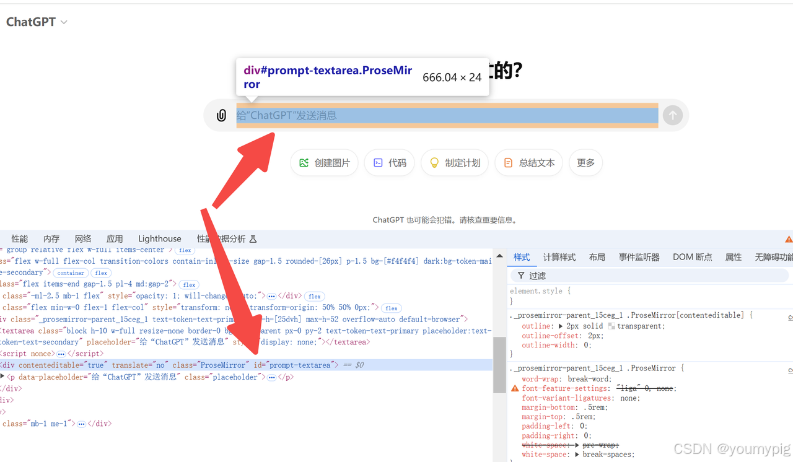The height and width of the screenshot is (462, 793).
Task: Expand the white-space pre-wrap value triangle
Action: [577, 445]
